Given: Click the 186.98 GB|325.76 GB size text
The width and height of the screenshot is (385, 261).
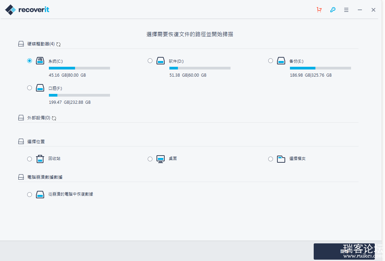Looking at the screenshot, I should point(311,75).
